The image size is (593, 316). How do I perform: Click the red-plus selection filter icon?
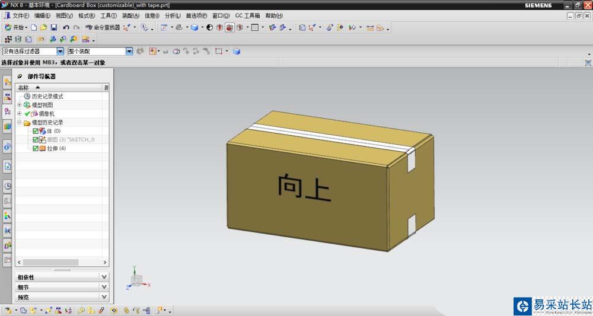153,52
